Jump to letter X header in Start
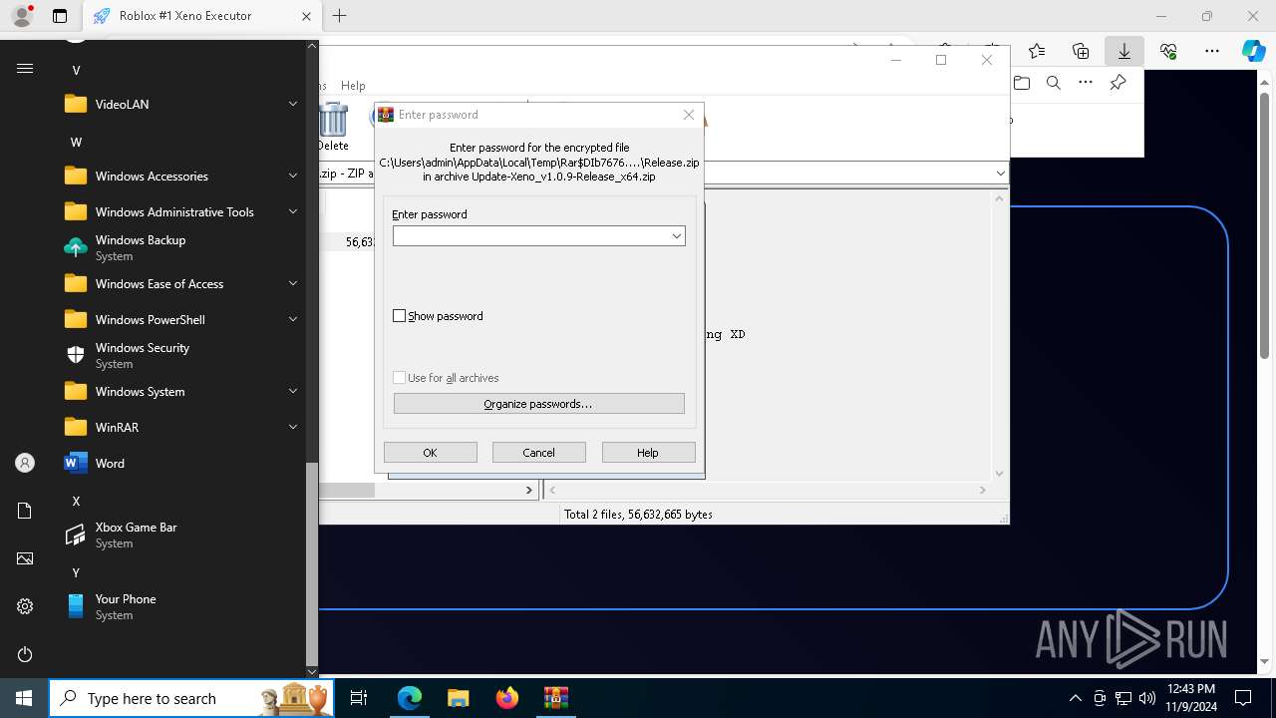The width and height of the screenshot is (1276, 718). point(76,501)
